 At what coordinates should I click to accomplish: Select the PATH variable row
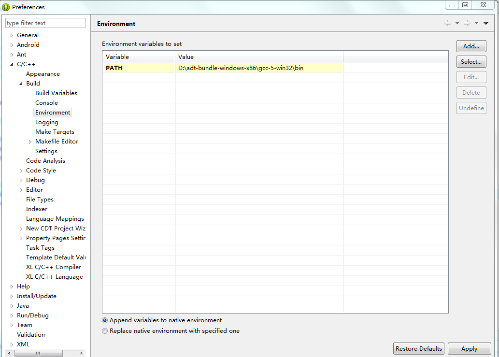point(223,68)
